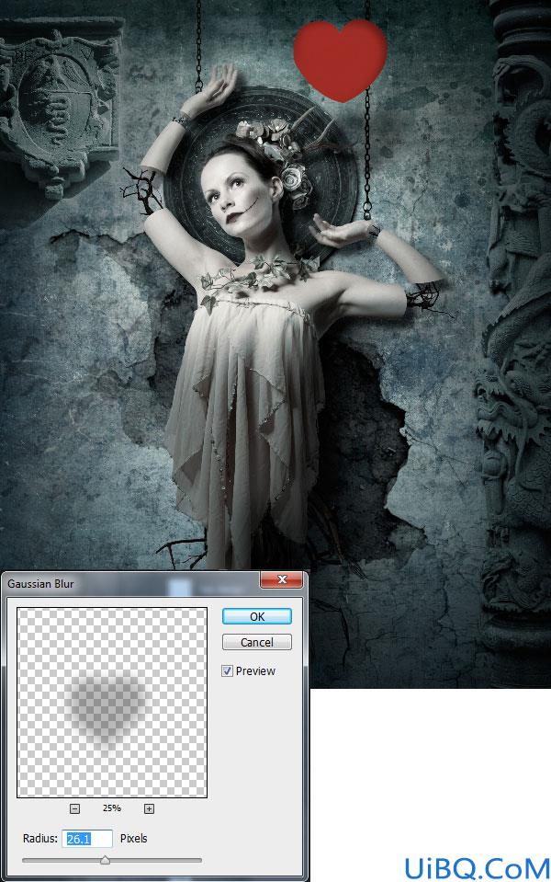This screenshot has height=882, width=551.
Task: Click the 25% zoom level text
Action: (x=112, y=808)
